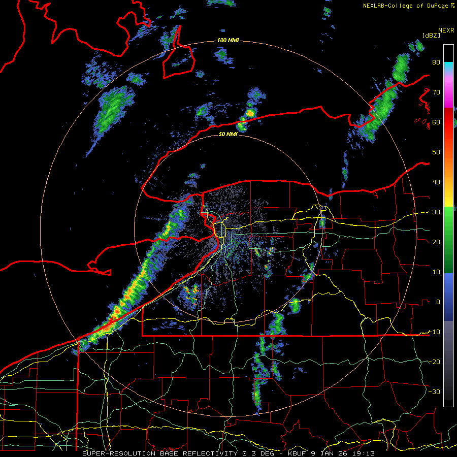This screenshot has width=457, height=457.
Task: Click the 0 value on the dBZ scale
Action: pyautogui.click(x=438, y=302)
